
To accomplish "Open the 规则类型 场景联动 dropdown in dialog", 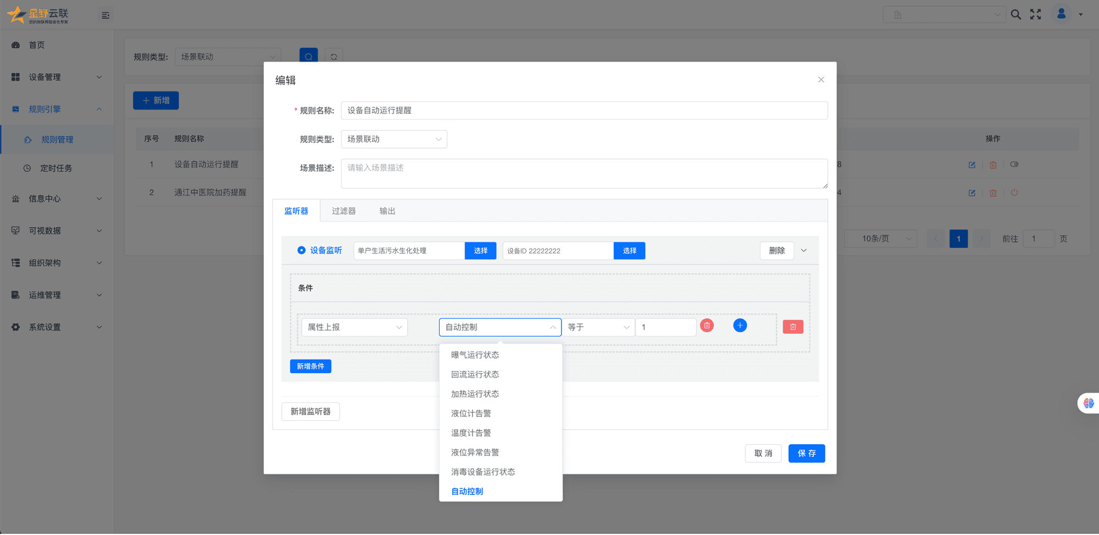I will [x=393, y=140].
